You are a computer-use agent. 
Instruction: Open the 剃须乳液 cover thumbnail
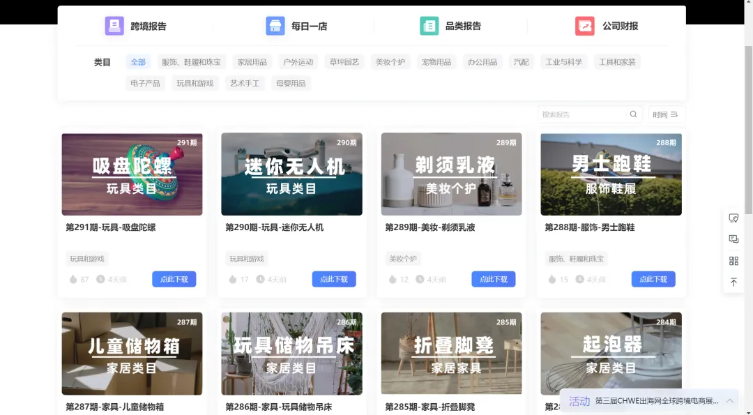(x=451, y=174)
